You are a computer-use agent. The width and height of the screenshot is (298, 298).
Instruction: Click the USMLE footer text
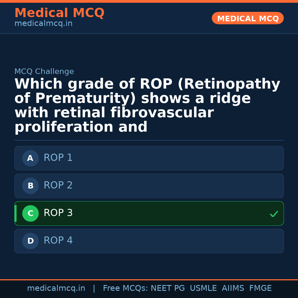coord(203,288)
